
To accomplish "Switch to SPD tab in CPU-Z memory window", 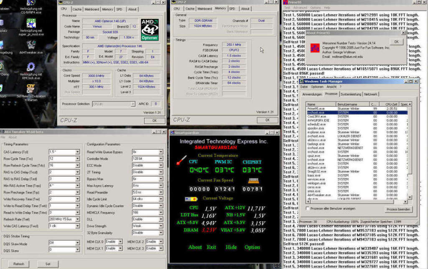I will pos(232,9).
